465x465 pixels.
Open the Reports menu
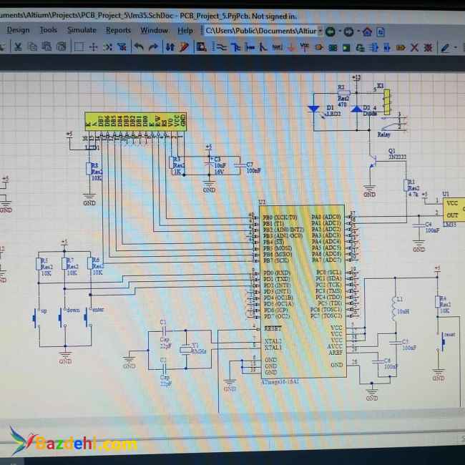118,30
